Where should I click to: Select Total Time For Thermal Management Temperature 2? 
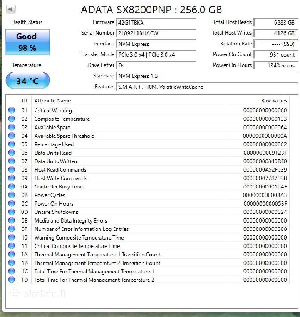[x=94, y=280]
